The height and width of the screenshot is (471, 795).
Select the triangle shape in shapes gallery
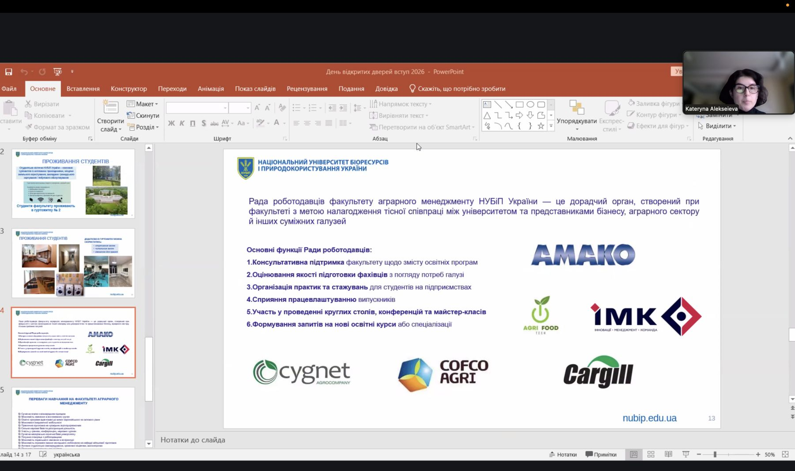coord(487,115)
